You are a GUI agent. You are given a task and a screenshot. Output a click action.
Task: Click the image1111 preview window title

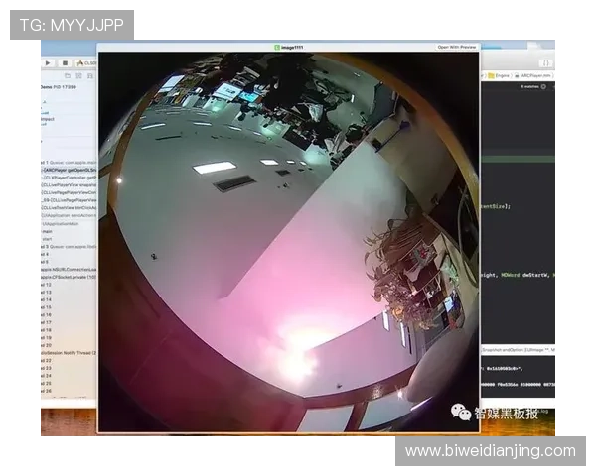point(289,47)
